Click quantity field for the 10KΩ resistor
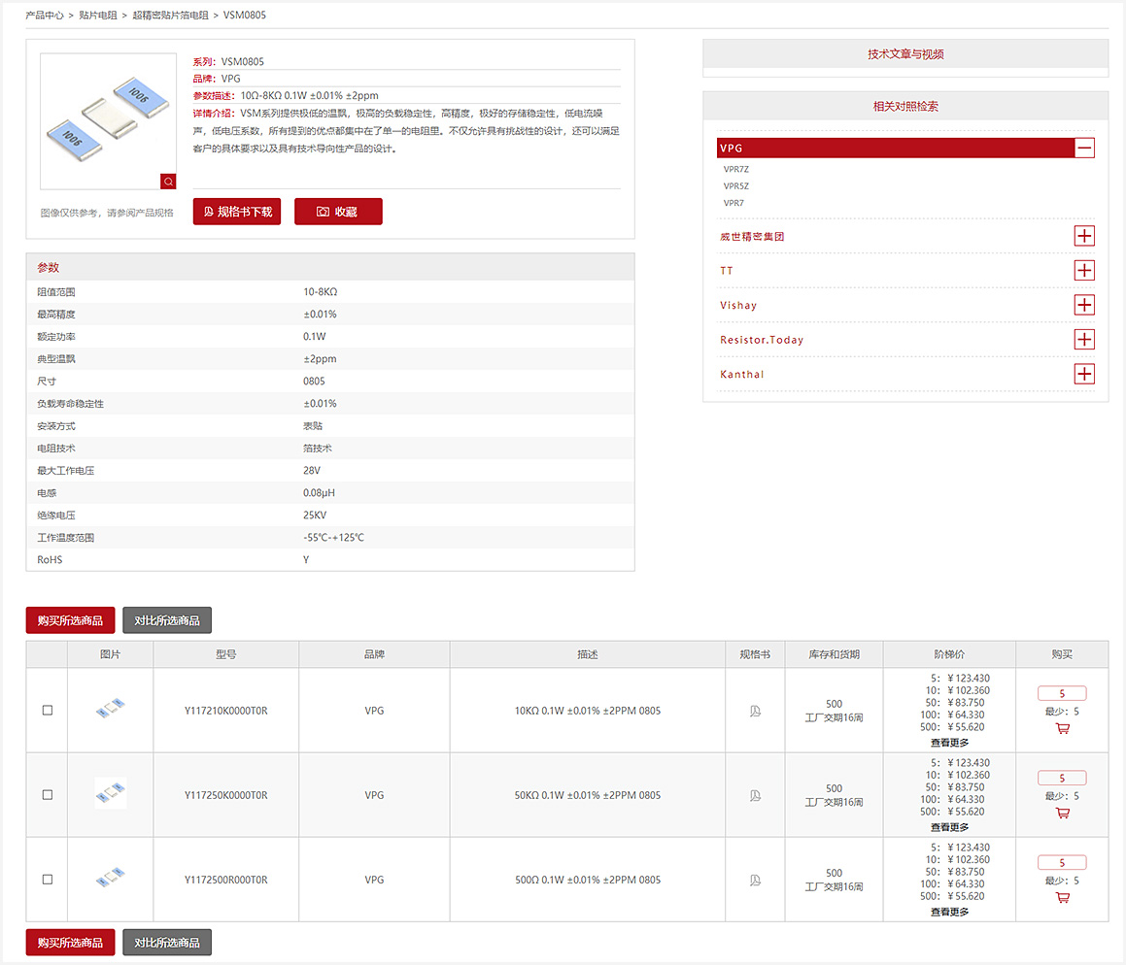 coord(1062,693)
